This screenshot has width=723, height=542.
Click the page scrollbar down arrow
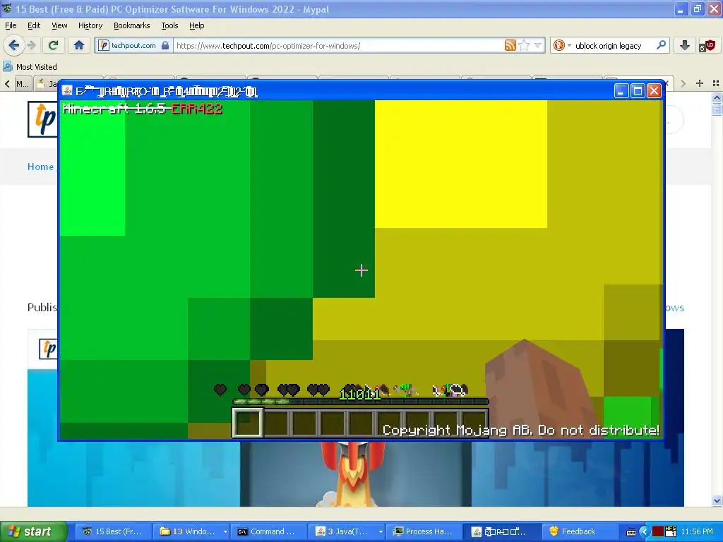click(x=717, y=501)
